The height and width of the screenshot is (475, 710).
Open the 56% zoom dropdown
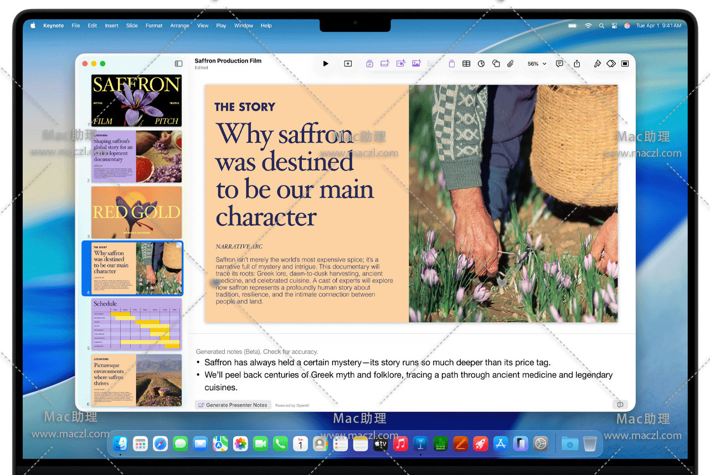pos(537,64)
